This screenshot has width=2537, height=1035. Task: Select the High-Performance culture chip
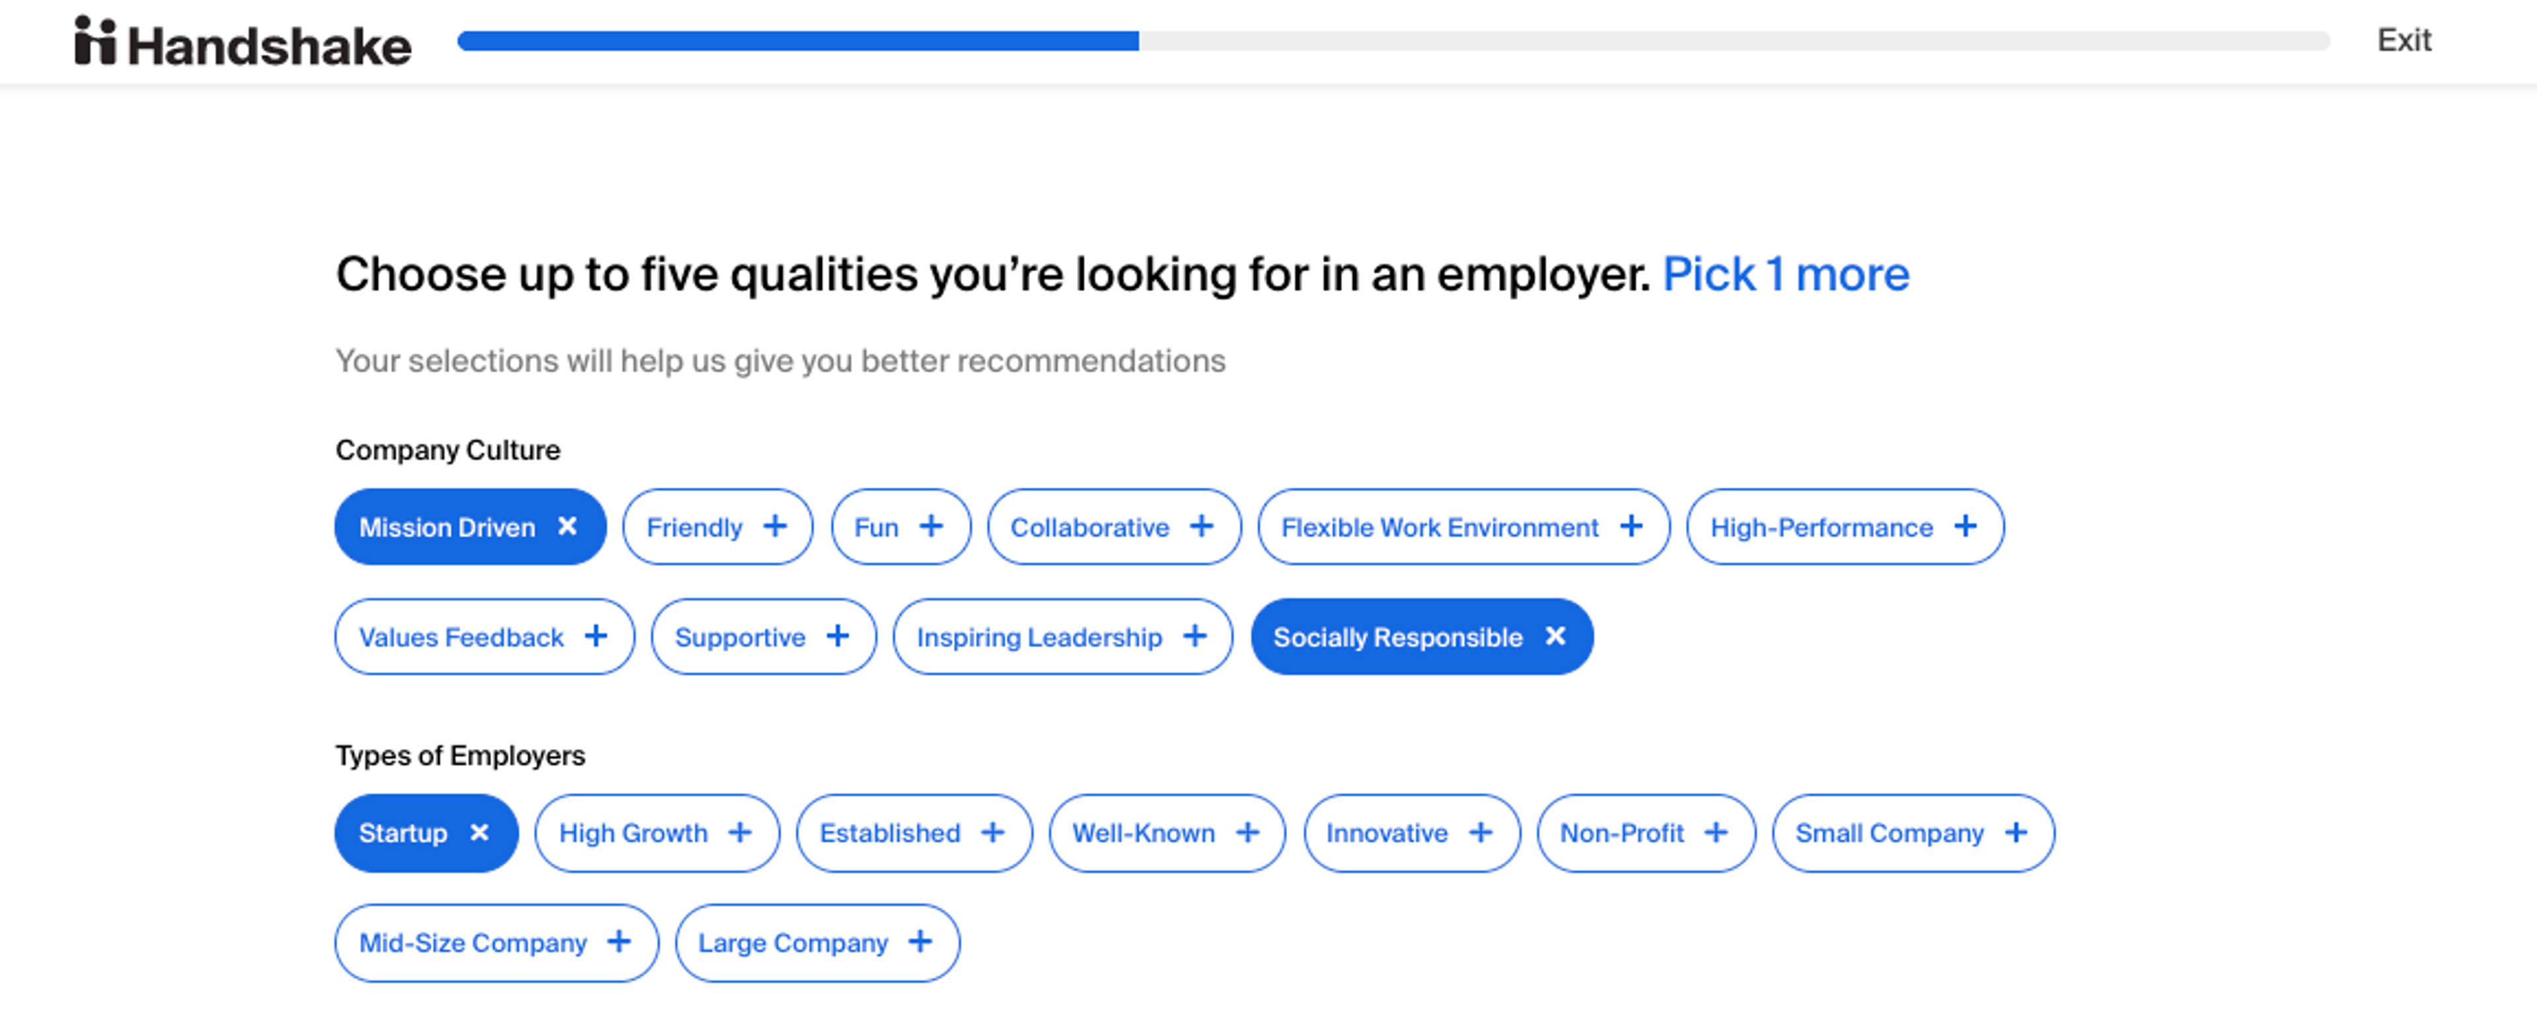coord(1844,527)
